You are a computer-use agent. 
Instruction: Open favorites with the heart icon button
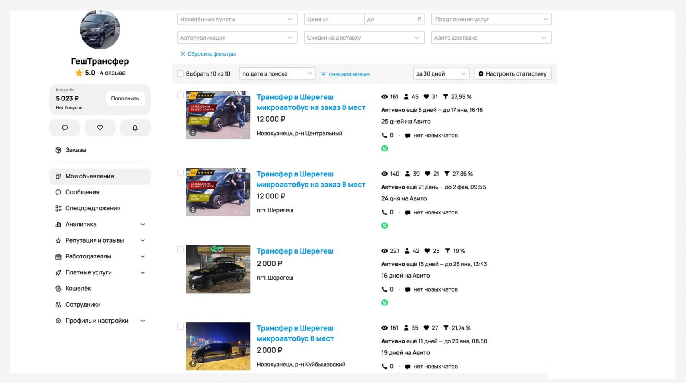point(100,128)
